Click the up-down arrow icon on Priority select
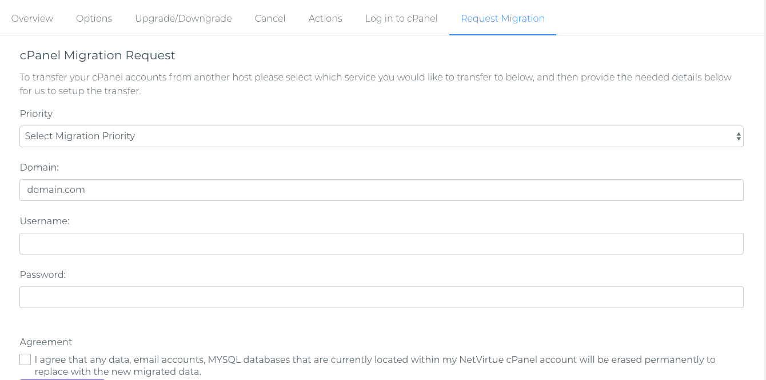 (739, 136)
